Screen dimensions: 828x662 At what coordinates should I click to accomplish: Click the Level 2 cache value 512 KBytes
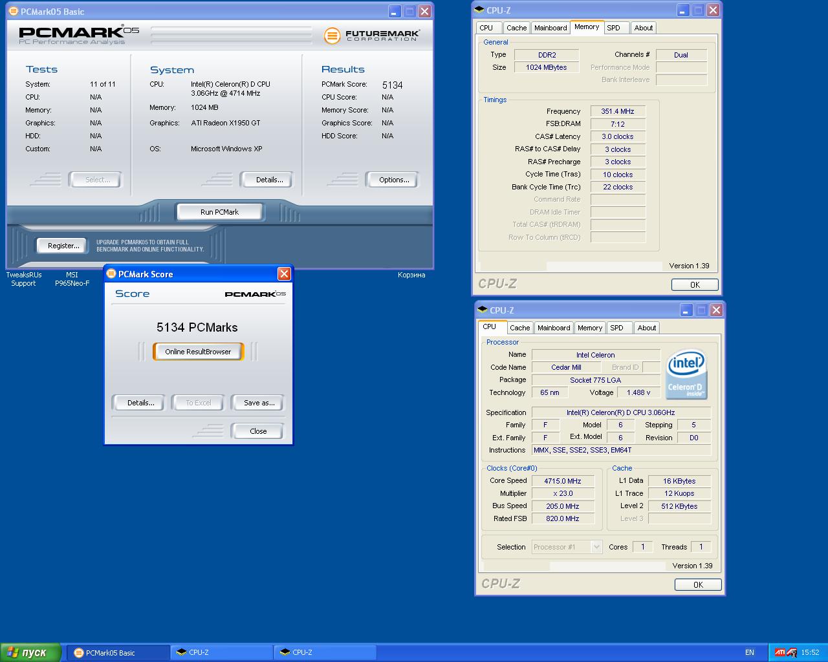tap(679, 506)
